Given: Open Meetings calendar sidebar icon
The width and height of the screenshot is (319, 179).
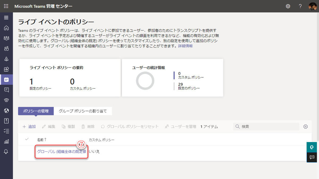Looking at the screenshot, I should point(6,80).
